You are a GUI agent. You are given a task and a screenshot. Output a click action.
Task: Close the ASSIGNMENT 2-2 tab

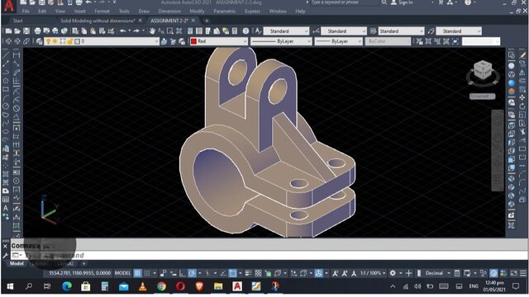(x=193, y=21)
